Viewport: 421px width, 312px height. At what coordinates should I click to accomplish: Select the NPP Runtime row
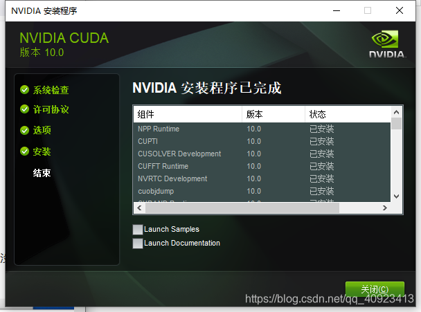pos(262,129)
